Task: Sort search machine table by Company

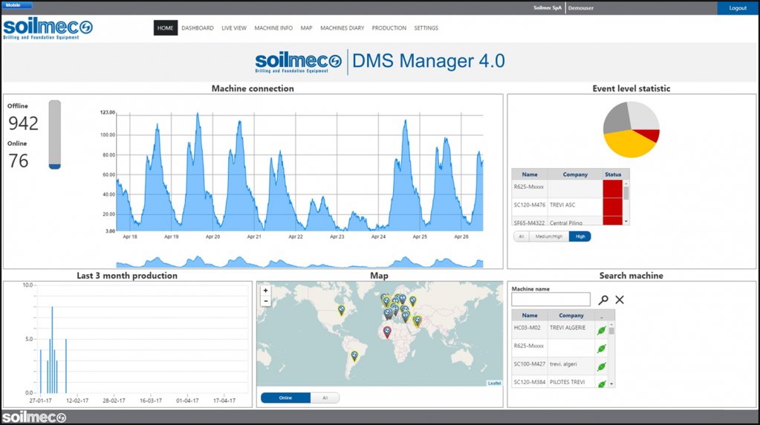Action: pos(571,316)
